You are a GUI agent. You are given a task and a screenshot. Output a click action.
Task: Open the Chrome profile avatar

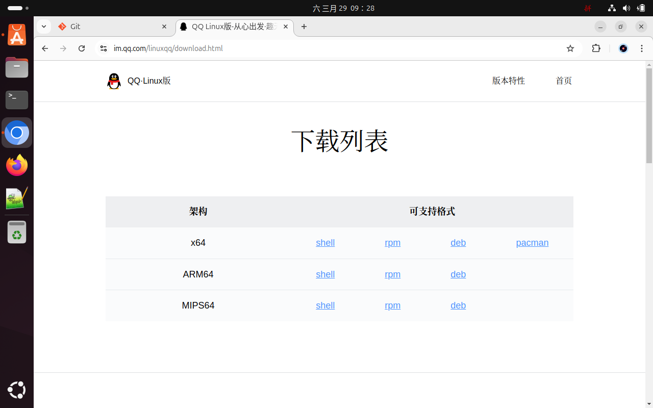click(623, 48)
